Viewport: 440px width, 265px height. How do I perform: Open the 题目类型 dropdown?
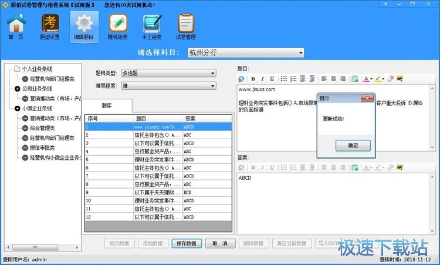coord(168,73)
